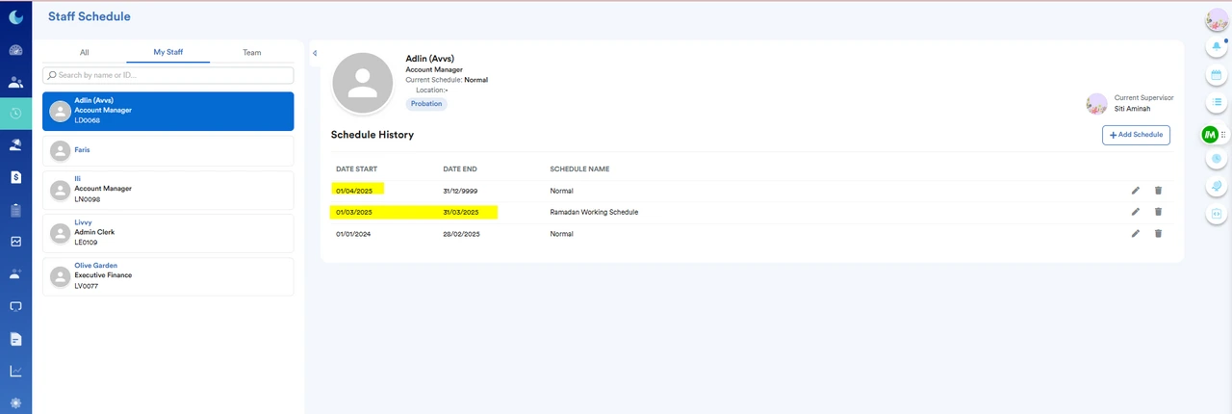Select staff card Olive Garden
The width and height of the screenshot is (1232, 414).
tap(168, 276)
